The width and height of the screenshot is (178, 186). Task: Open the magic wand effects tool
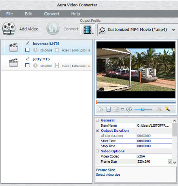(168, 109)
